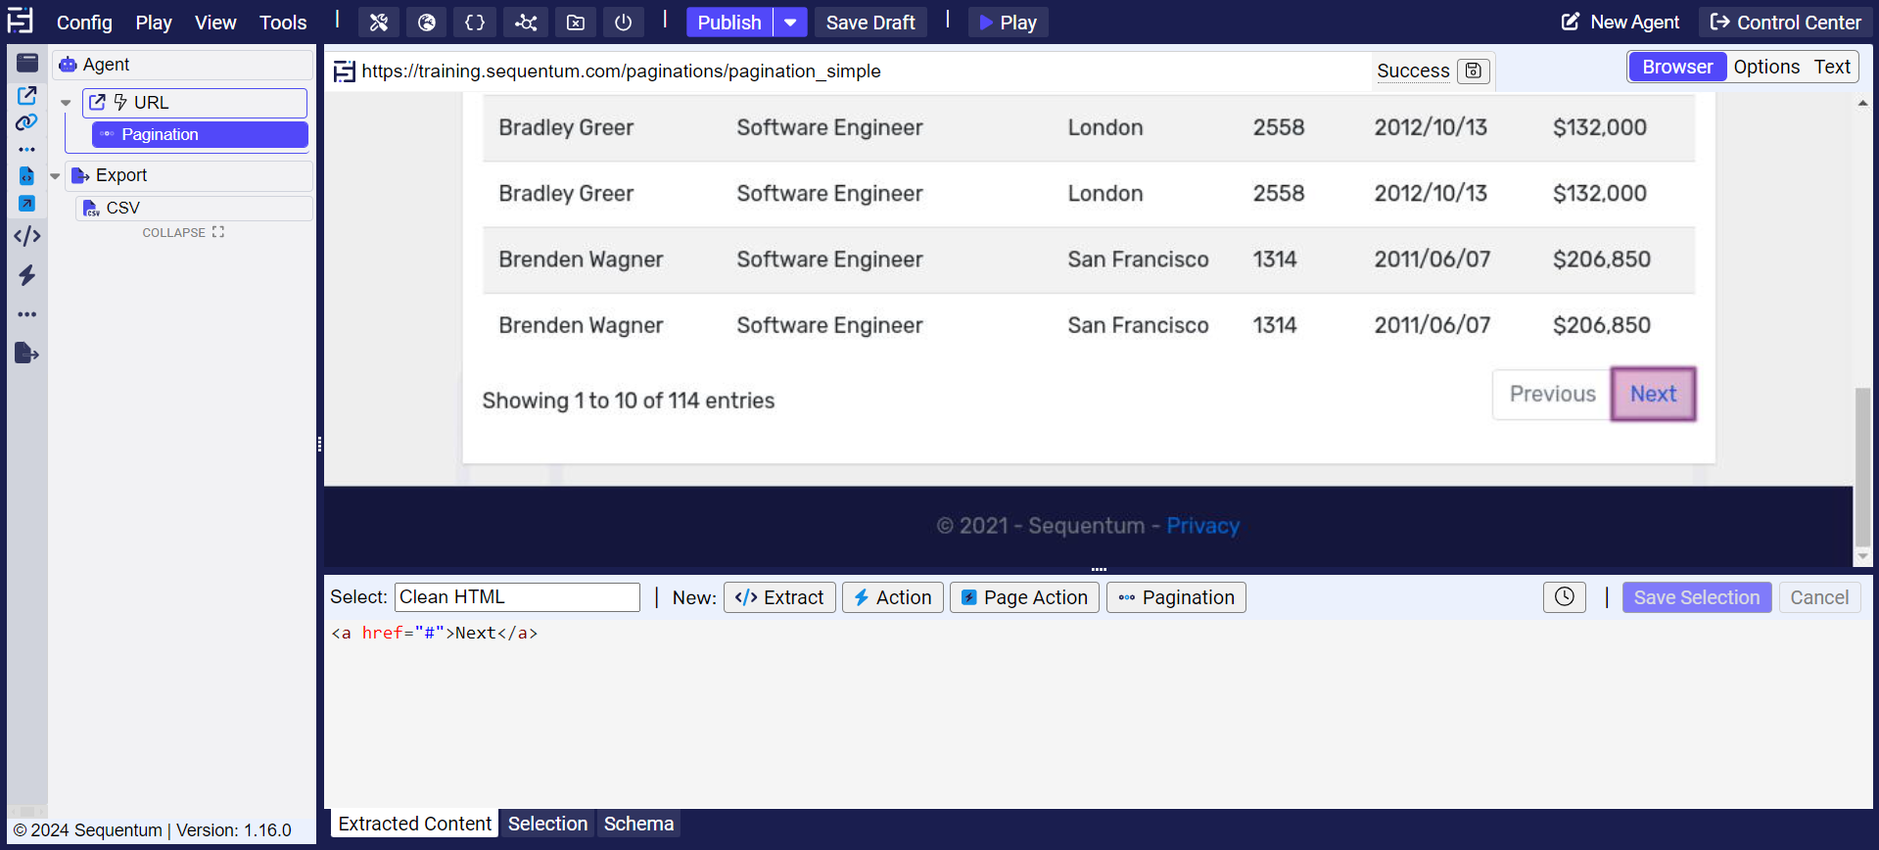Image resolution: width=1879 pixels, height=850 pixels.
Task: Click the lightning bolt icon in left sidebar
Action: coord(27,275)
